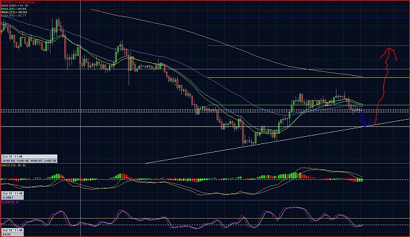Select the blue EMA (55) = 80.77 label
This screenshot has width=410, height=237.
click(x=14, y=16)
